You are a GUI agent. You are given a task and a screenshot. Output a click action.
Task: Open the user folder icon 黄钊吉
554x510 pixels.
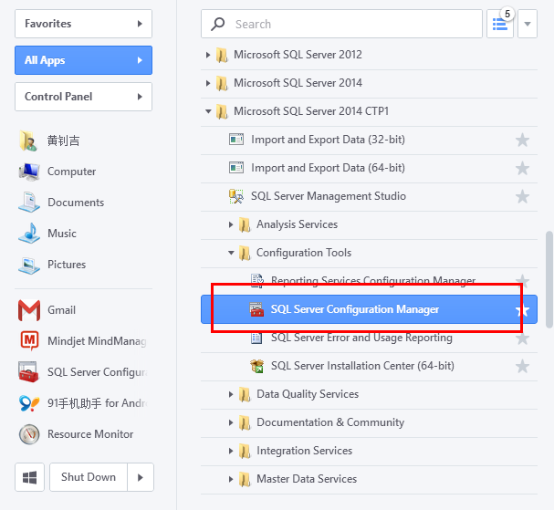28,141
